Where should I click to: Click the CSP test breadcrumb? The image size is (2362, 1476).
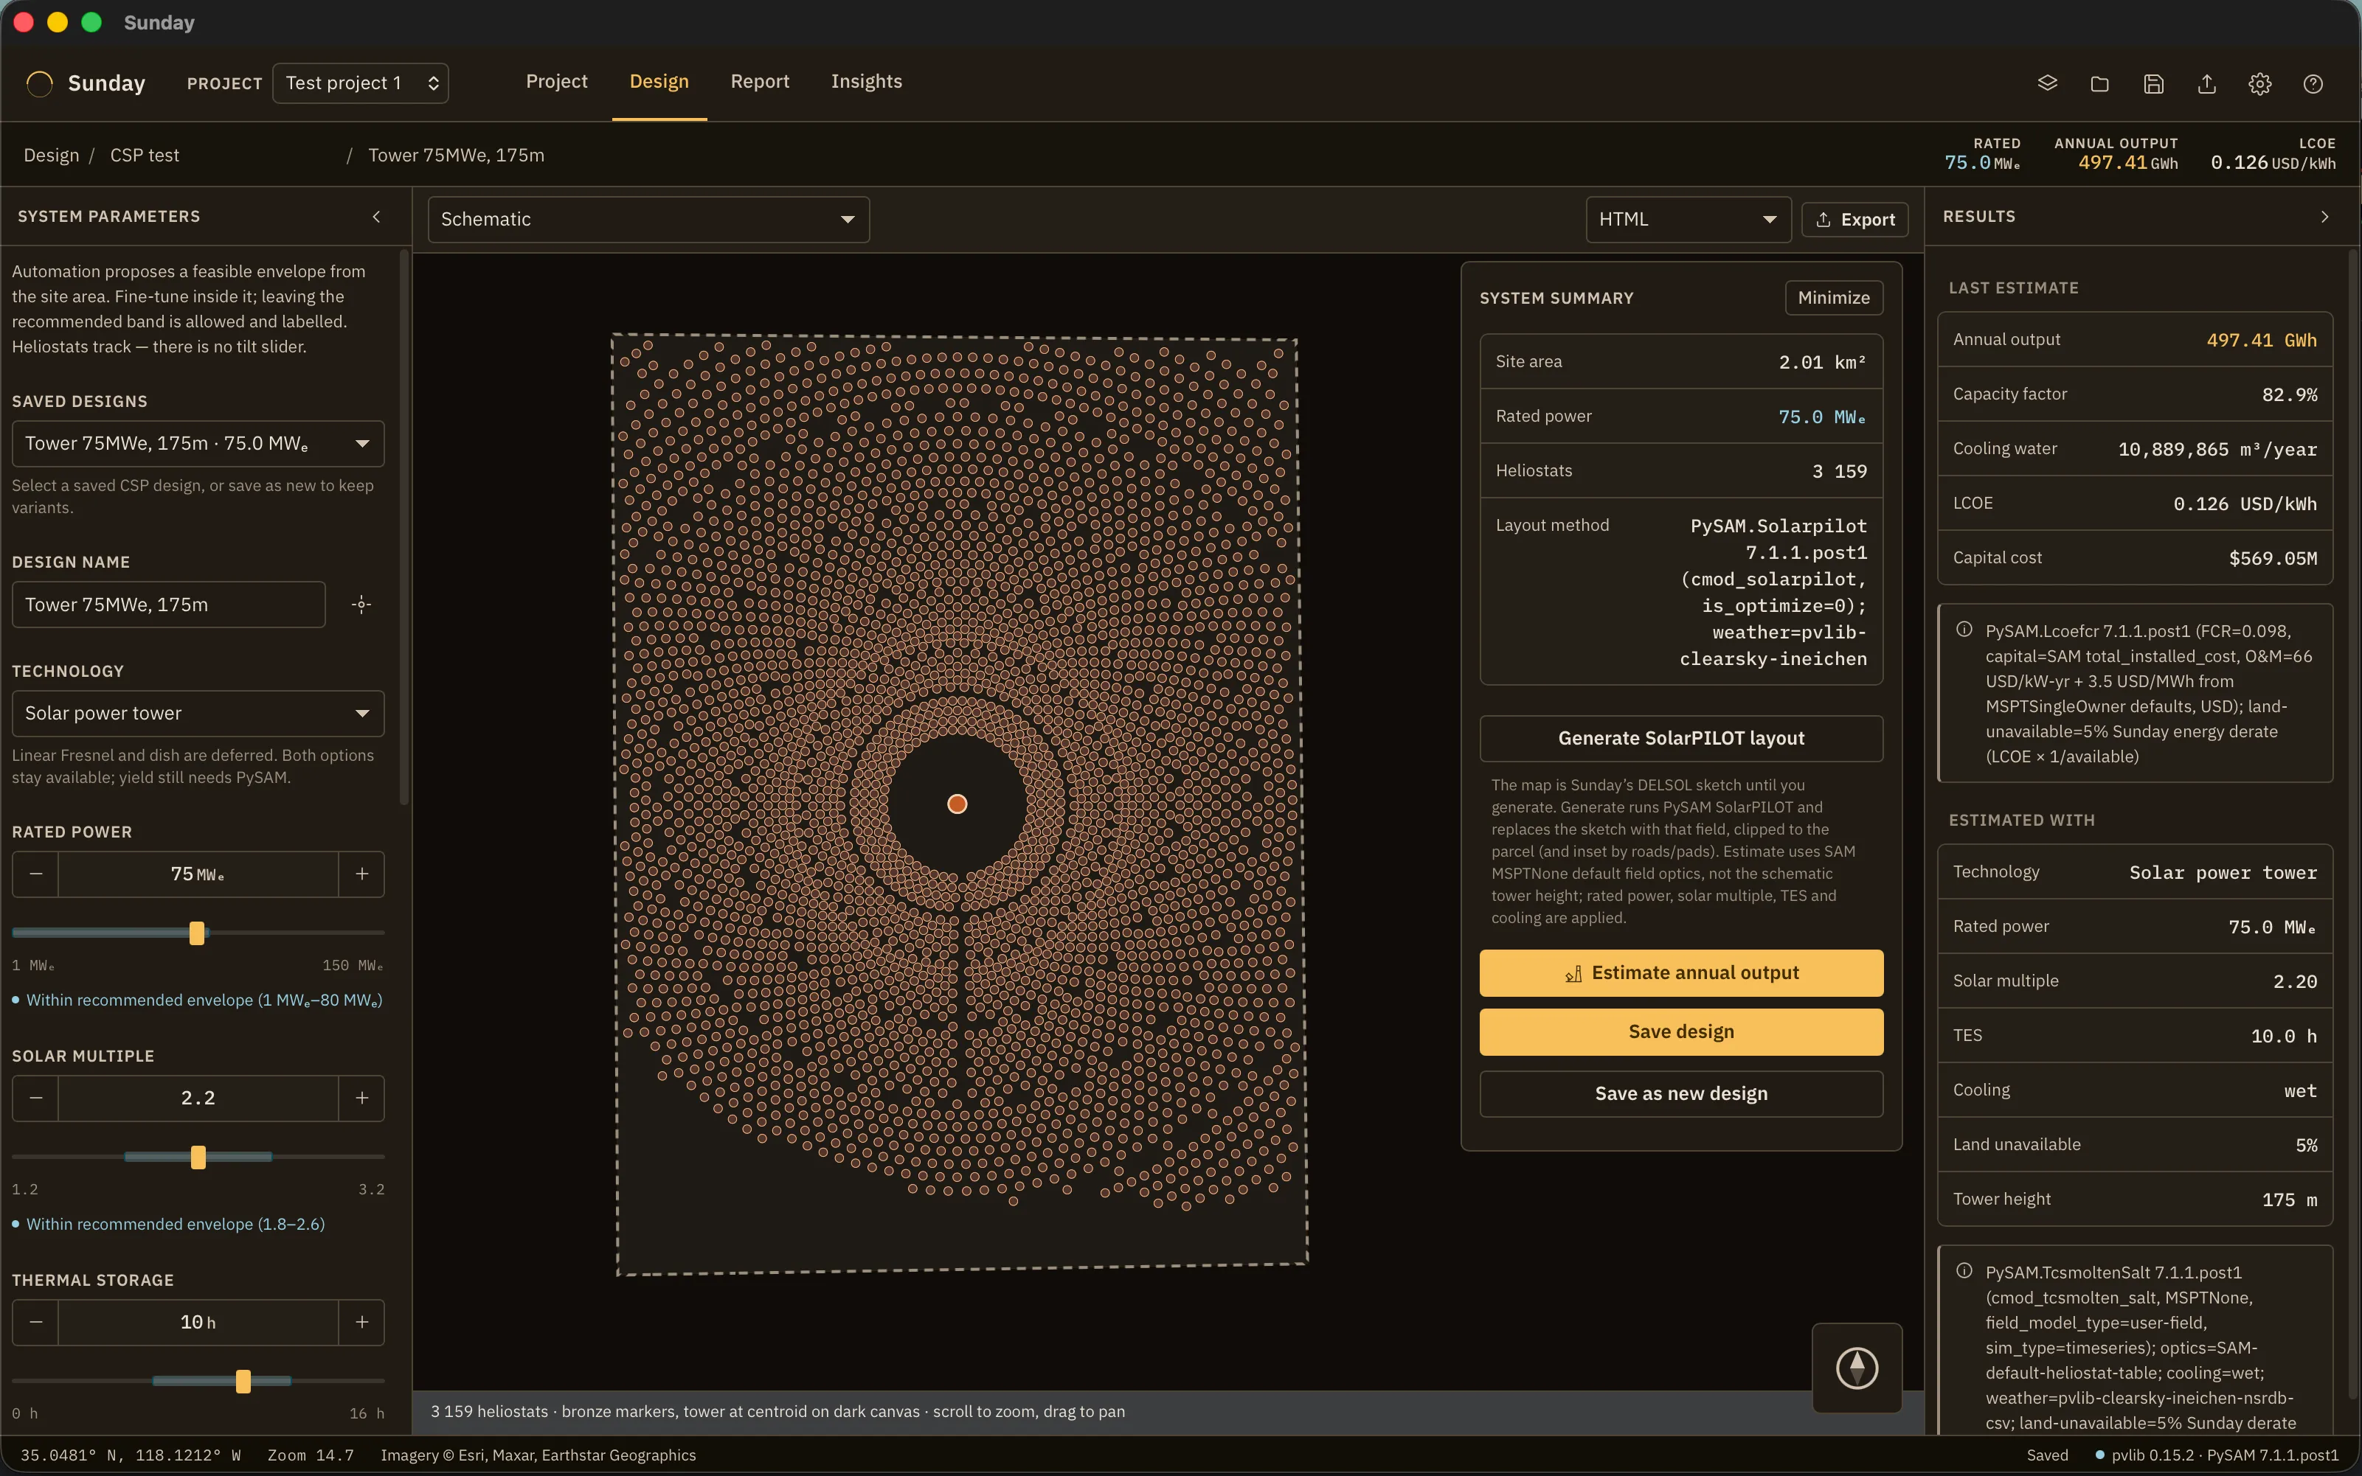(x=145, y=156)
